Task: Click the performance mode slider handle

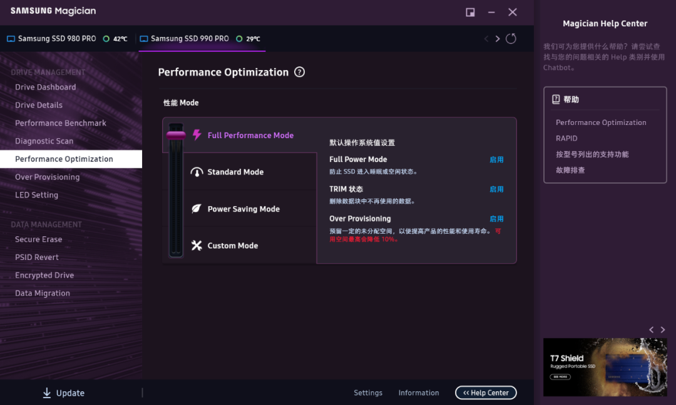Action: click(x=175, y=134)
